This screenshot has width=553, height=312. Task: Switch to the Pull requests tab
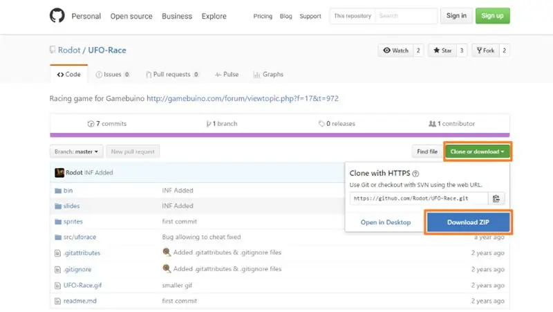tap(172, 75)
